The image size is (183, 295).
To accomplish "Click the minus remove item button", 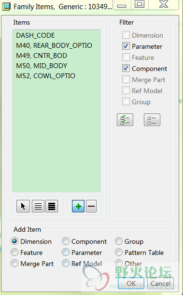I will point(91,206).
